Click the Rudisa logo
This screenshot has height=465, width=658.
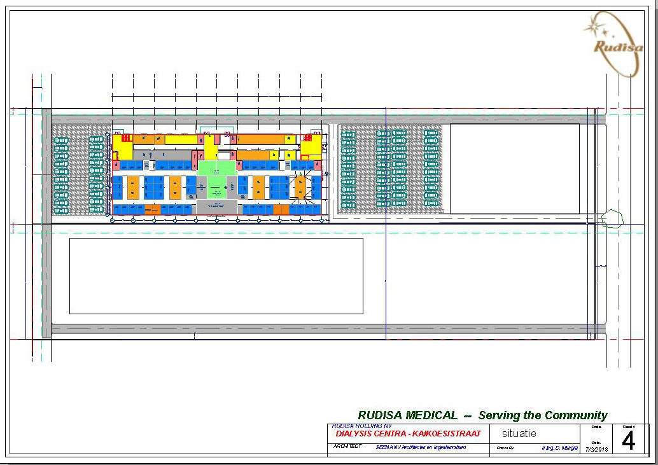[x=614, y=44]
